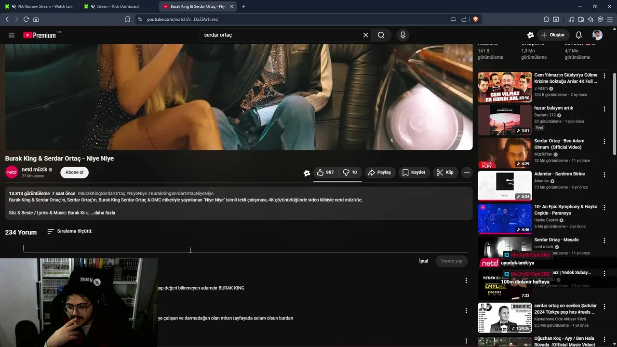Screen dimensions: 617x347
Task: Open the three-dot menu beside Klip
Action: (x=467, y=172)
